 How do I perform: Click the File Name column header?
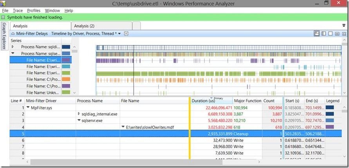click(154, 101)
